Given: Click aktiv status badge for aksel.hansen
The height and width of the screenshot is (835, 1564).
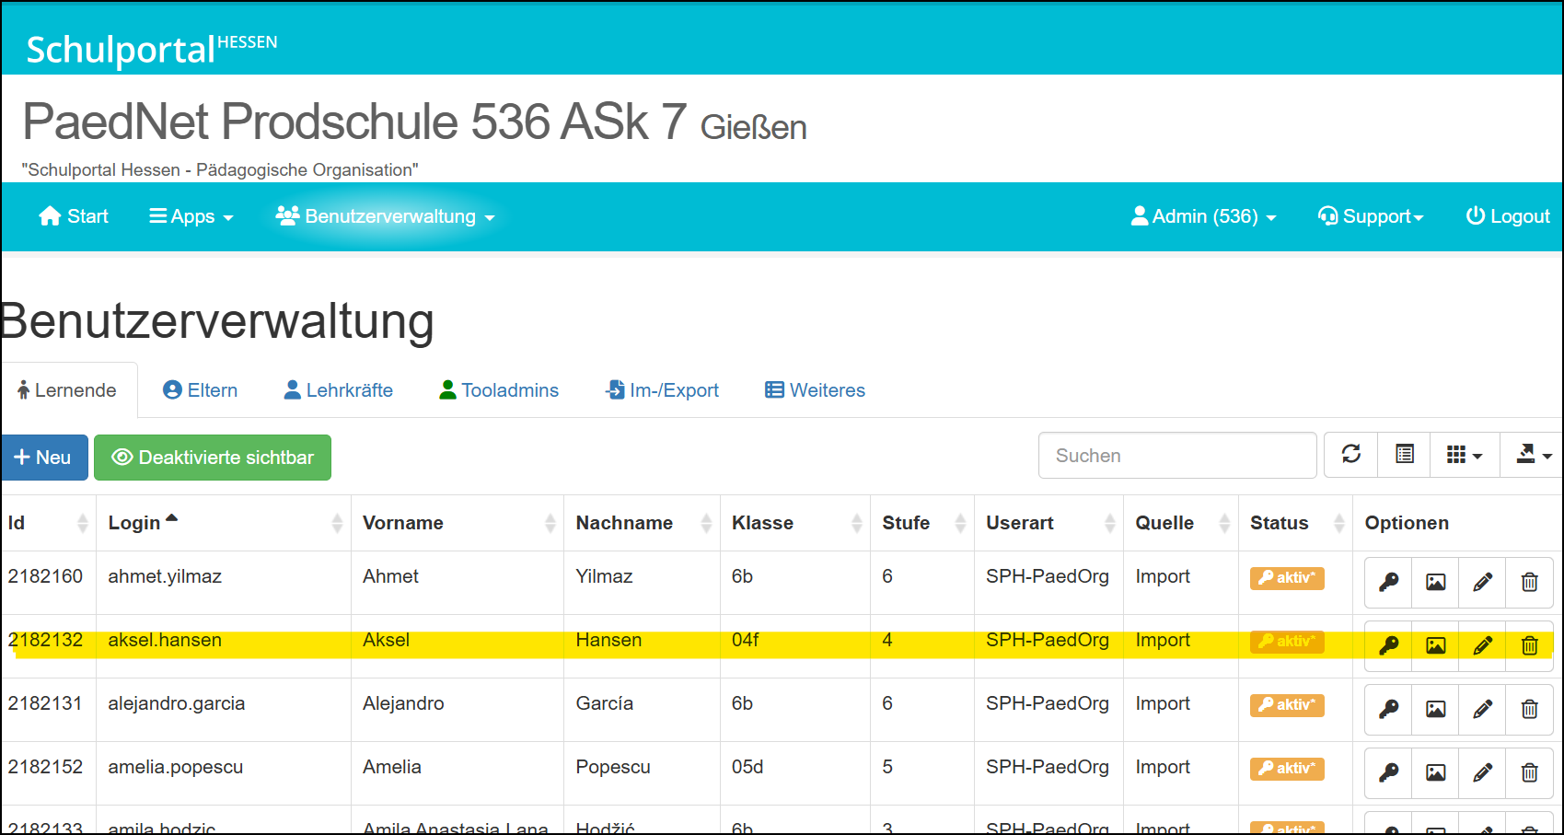Looking at the screenshot, I should [x=1286, y=642].
